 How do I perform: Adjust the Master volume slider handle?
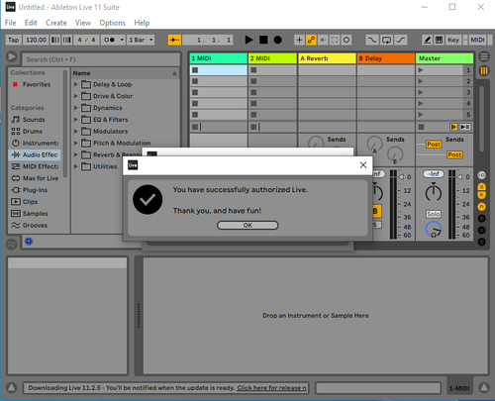point(459,177)
